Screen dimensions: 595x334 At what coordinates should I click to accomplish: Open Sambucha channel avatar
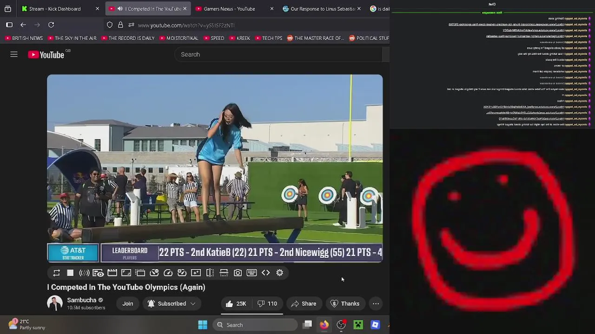pos(54,303)
